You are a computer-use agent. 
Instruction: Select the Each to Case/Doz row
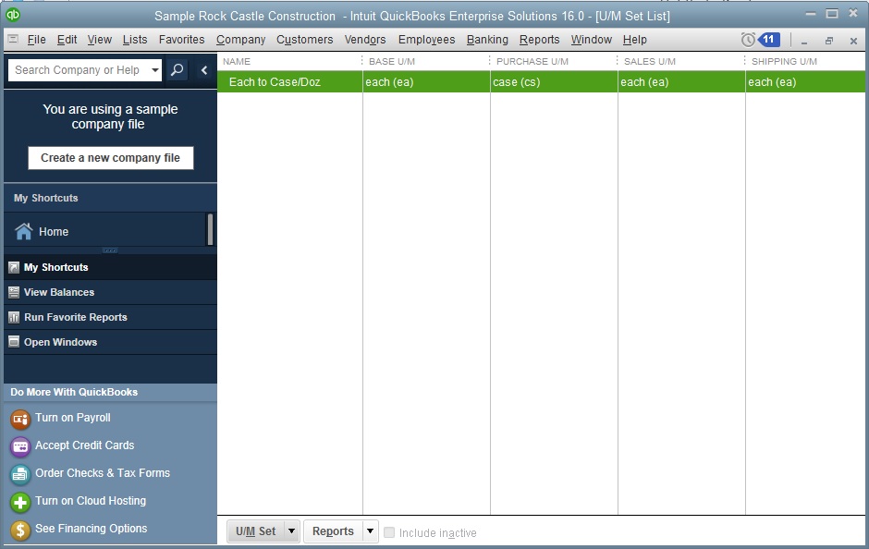click(542, 82)
